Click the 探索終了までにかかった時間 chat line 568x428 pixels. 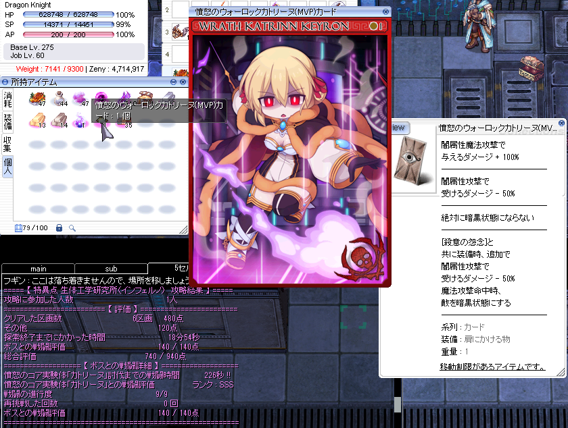point(102,338)
